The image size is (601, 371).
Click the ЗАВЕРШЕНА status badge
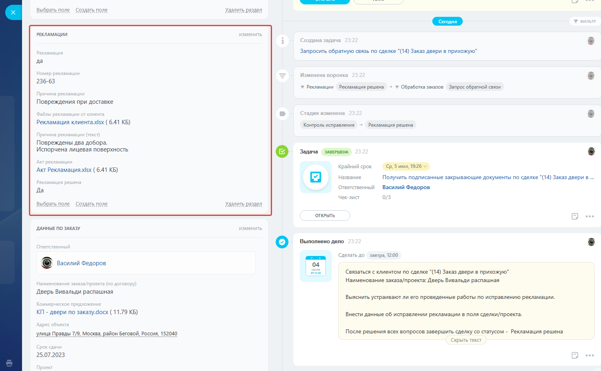pos(336,152)
